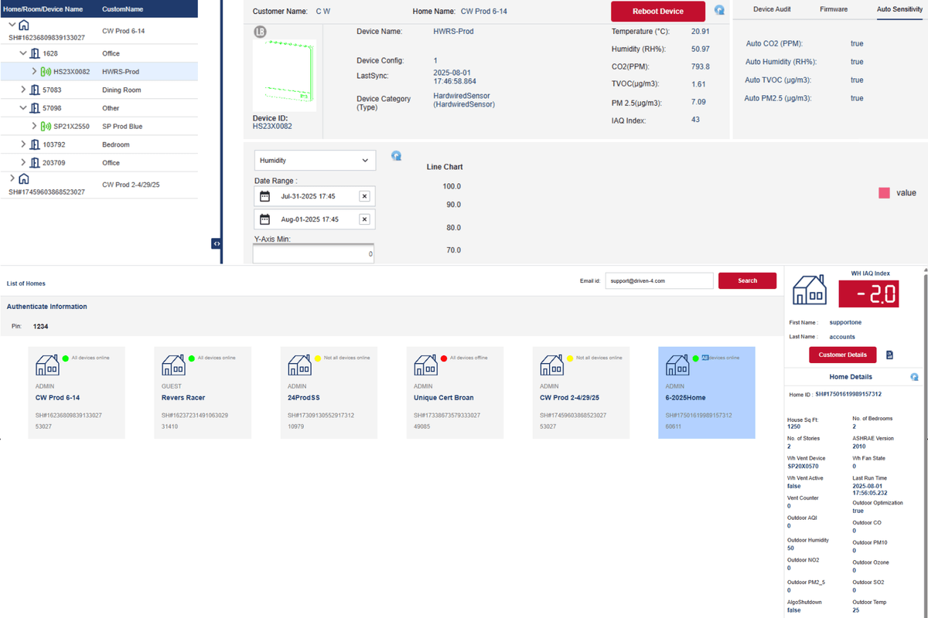
Task: Click the Home/Room/Device Name column header
Action: [x=43, y=9]
